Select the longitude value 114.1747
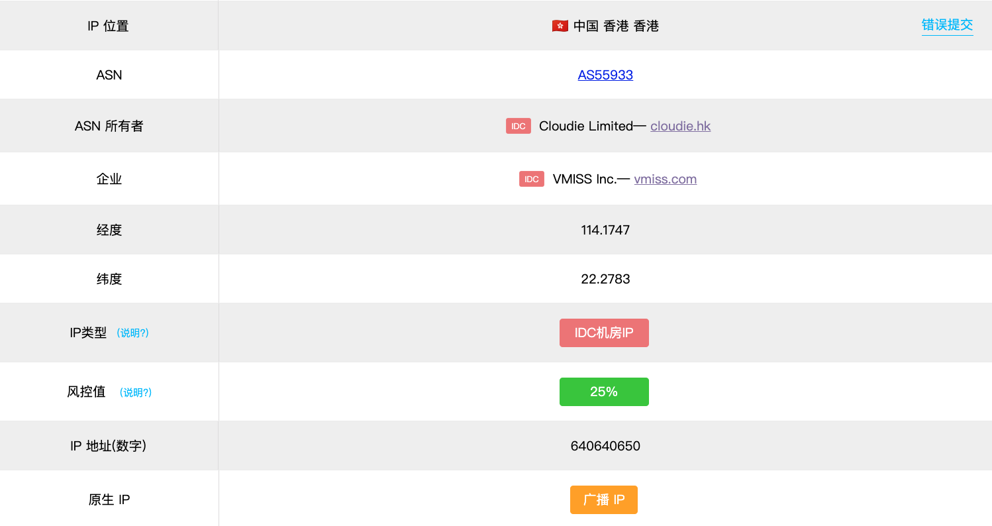This screenshot has height=526, width=992. (x=605, y=230)
